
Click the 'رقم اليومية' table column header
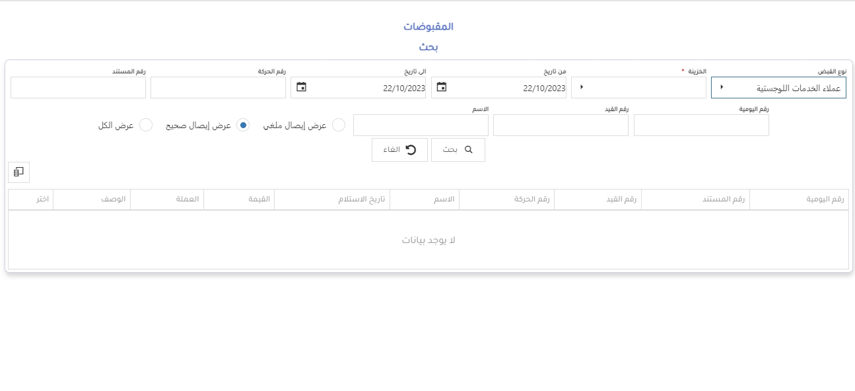(x=799, y=199)
